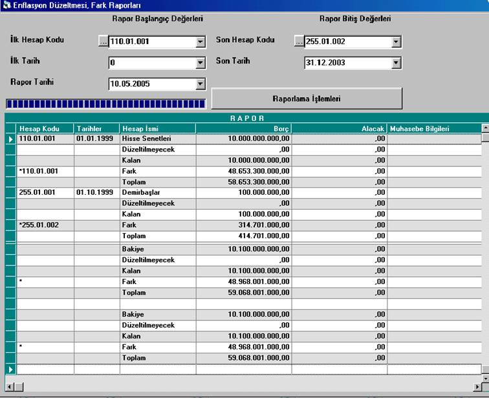Select the Muhasebe Bilgileri column header
The width and height of the screenshot is (489, 398).
click(433, 129)
